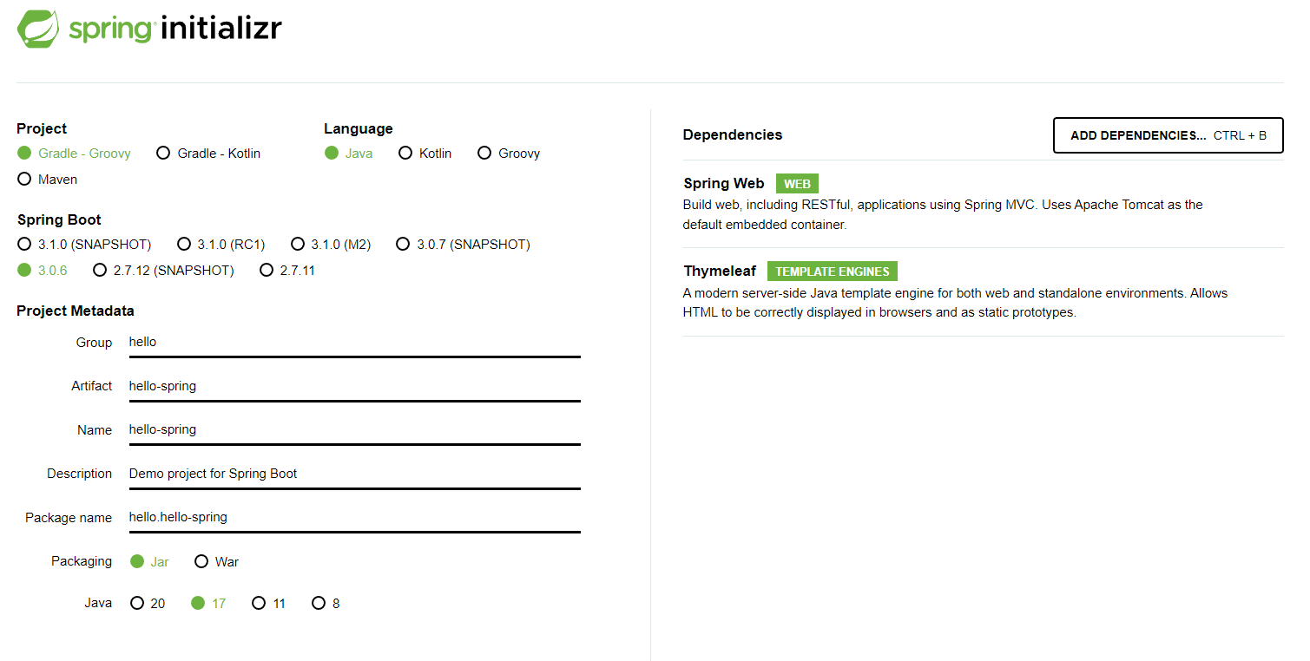Select Kotlin as the language

[x=425, y=154]
